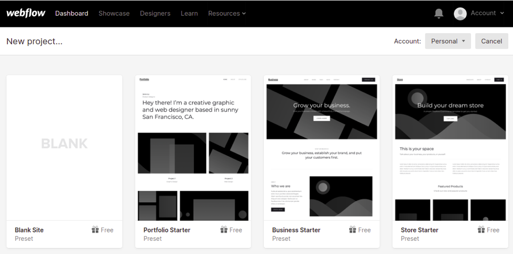Viewport: 513px width, 254px height.
Task: Open the Designers section
Action: (155, 13)
